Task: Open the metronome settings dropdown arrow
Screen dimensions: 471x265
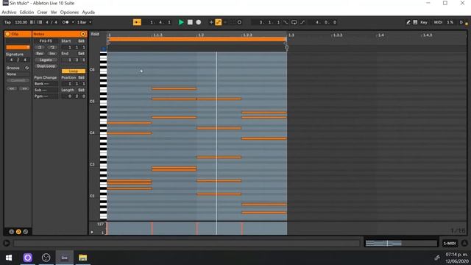Action: pos(73,22)
